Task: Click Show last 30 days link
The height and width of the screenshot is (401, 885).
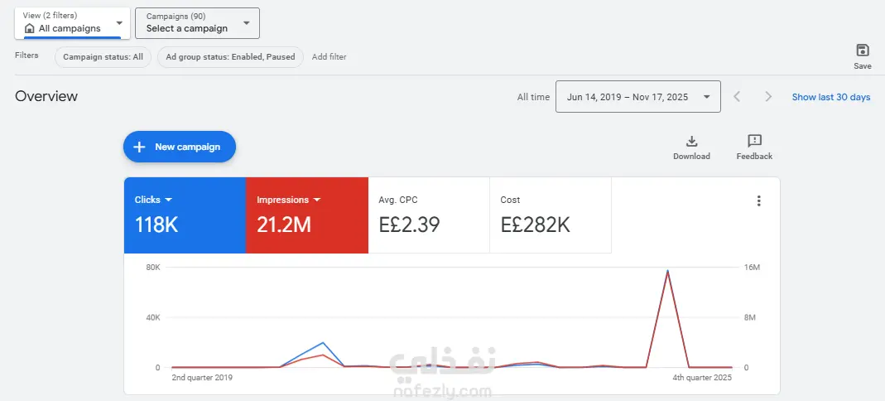Action: pos(830,97)
